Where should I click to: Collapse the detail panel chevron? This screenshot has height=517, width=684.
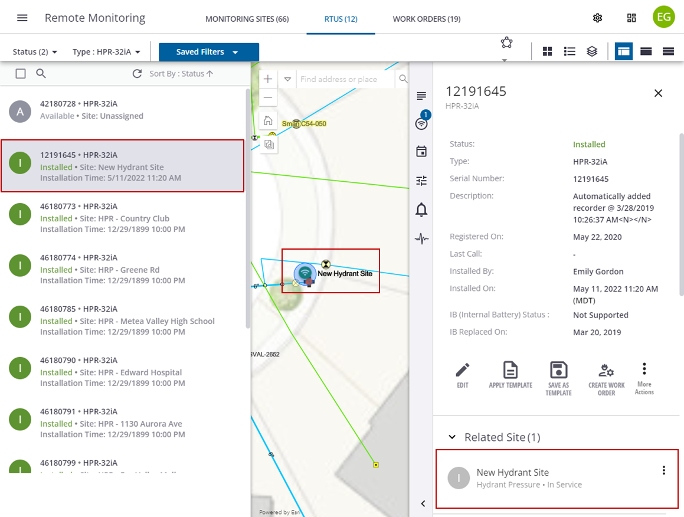[423, 503]
